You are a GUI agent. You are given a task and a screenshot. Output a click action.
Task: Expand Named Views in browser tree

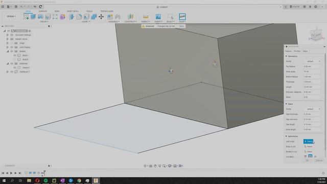[x=8, y=39]
